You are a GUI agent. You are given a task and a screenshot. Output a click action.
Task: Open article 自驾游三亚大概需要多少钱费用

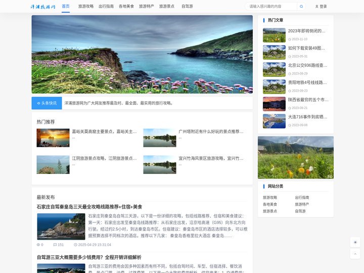point(89,257)
